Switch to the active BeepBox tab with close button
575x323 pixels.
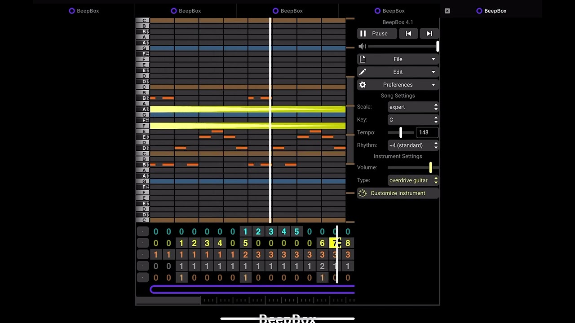tap(491, 11)
